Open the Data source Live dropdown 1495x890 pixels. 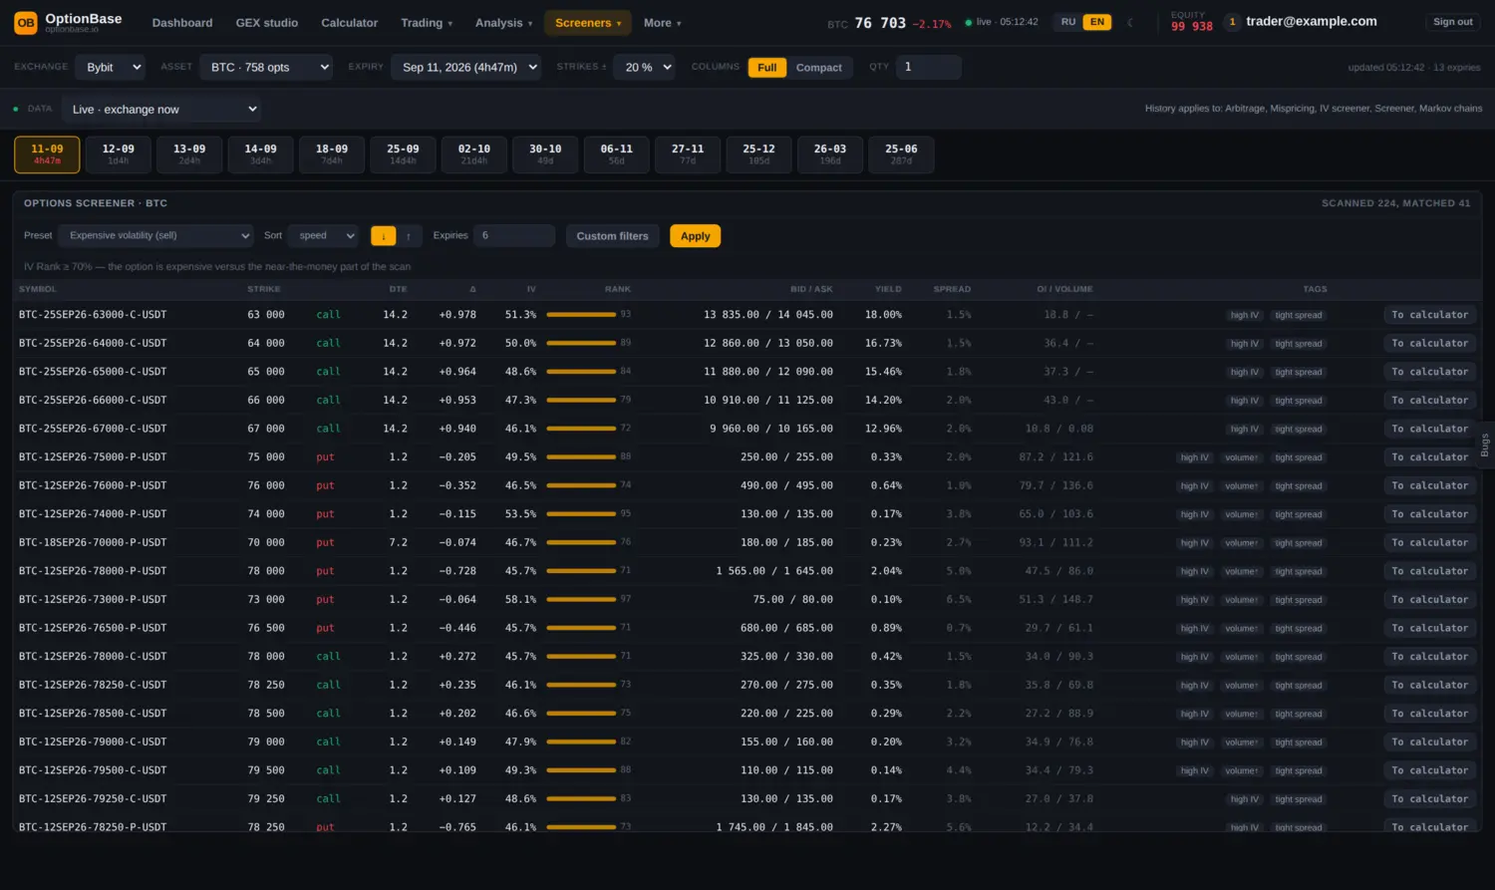[x=161, y=109]
